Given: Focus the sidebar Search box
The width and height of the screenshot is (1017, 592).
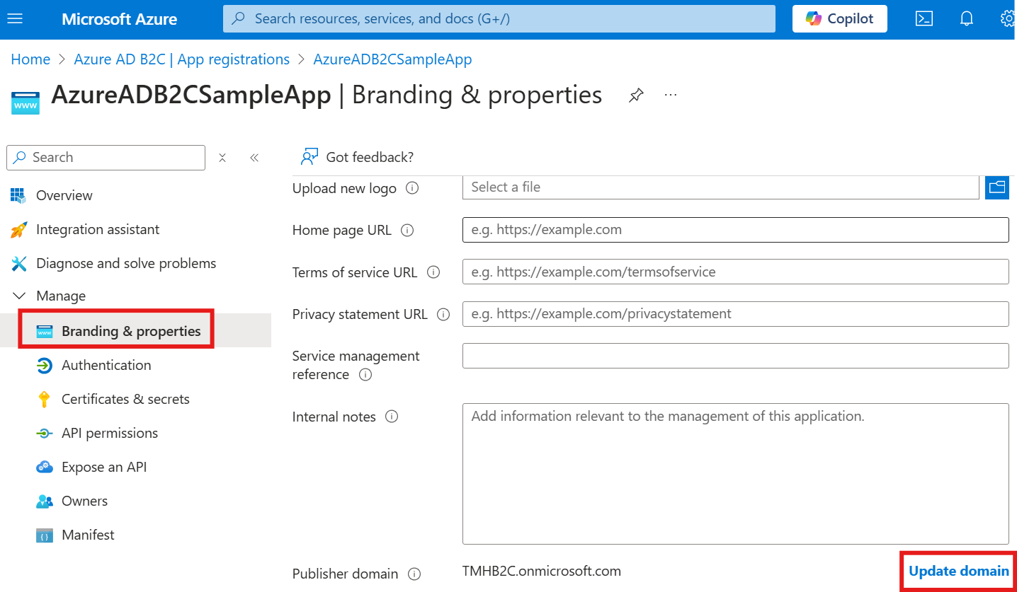Looking at the screenshot, I should tap(106, 157).
